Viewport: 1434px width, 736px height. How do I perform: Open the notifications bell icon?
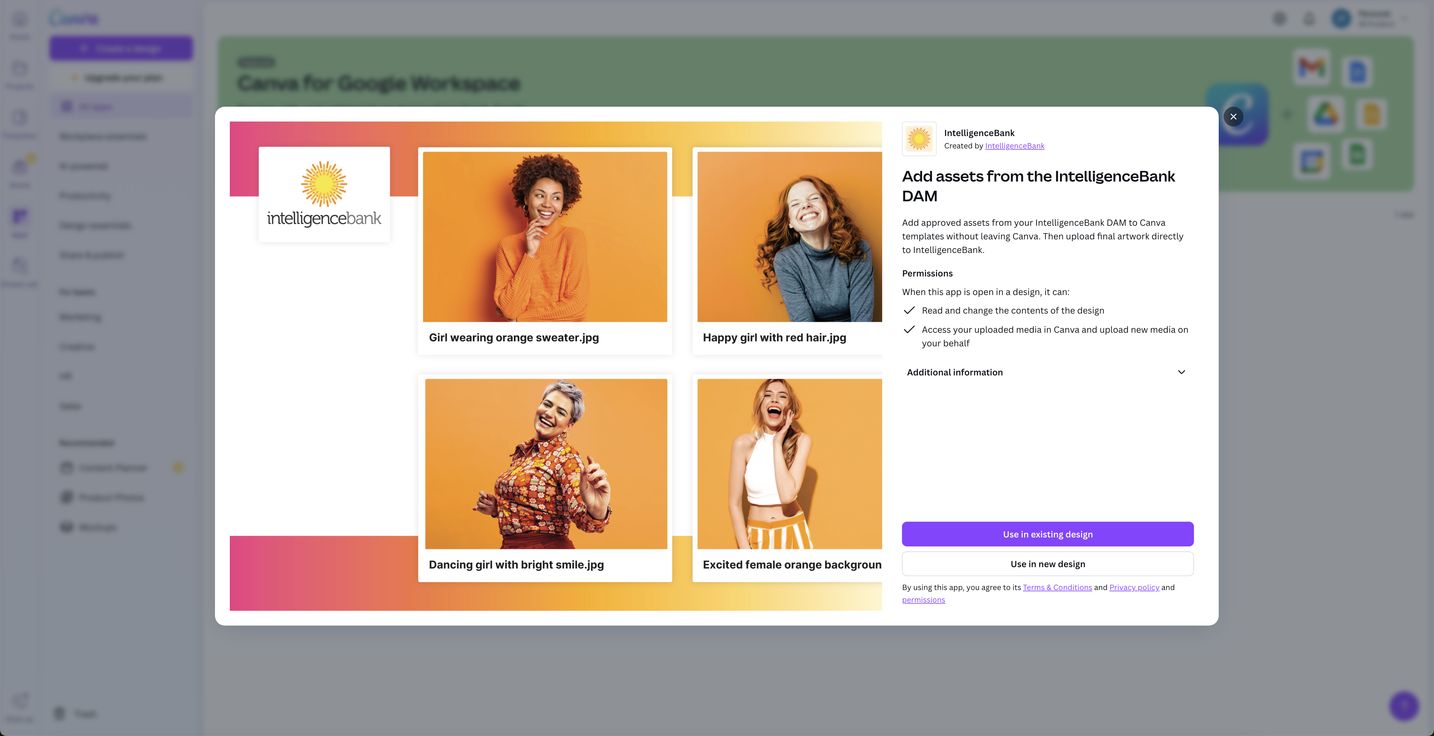pyautogui.click(x=1309, y=19)
